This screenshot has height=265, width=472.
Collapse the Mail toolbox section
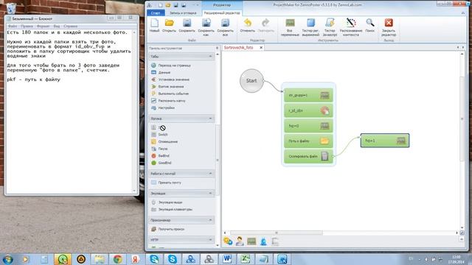(210, 174)
